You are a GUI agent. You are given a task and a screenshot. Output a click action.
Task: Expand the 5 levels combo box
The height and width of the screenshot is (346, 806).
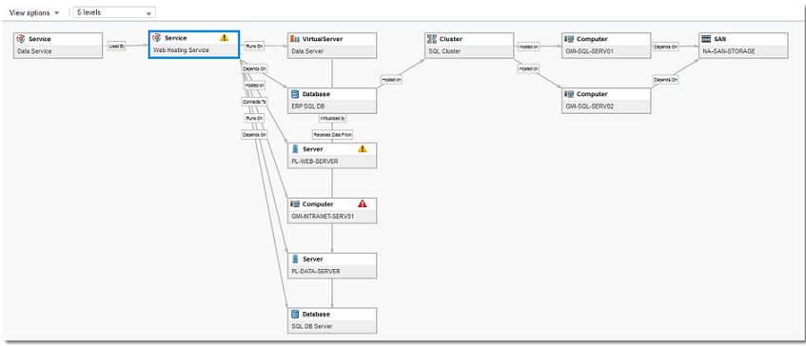click(114, 13)
